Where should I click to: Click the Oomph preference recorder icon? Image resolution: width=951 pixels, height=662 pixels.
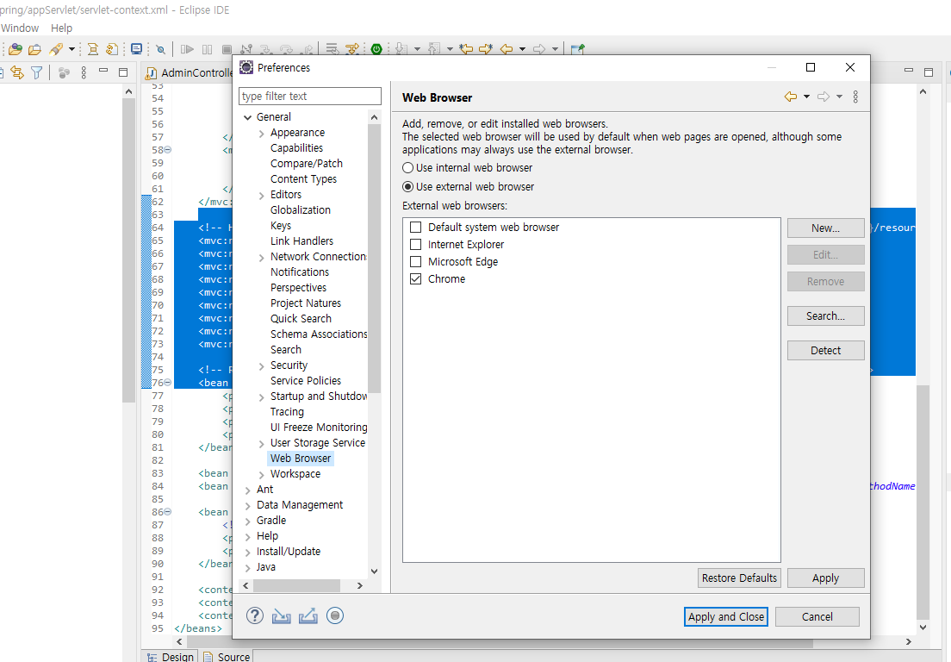335,616
